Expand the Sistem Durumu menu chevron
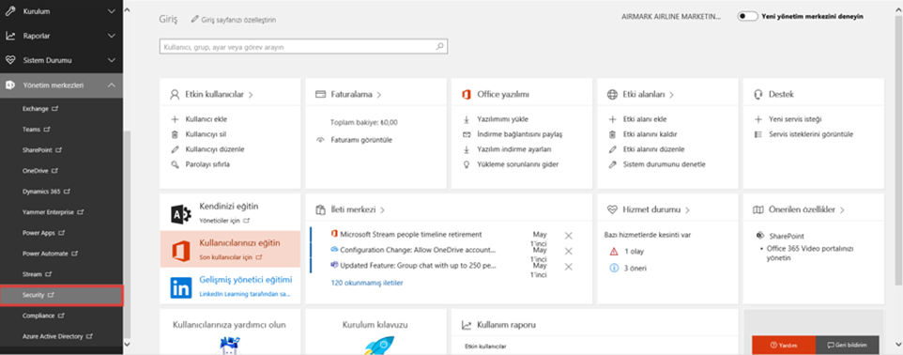Screen dimensions: 903x355 [x=112, y=60]
